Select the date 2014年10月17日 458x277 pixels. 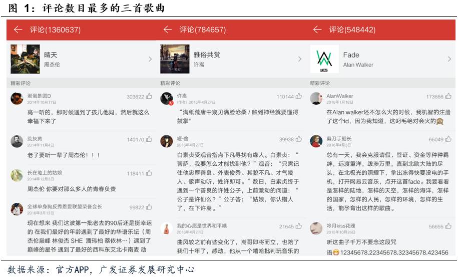click(42, 102)
